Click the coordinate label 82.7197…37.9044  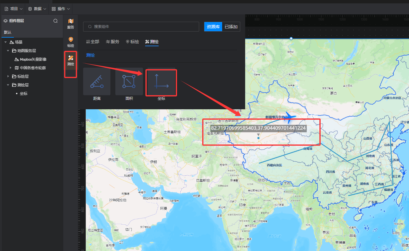258,128
